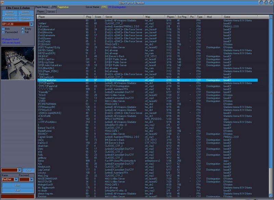This screenshot has height=200, width=274.
Task: Open the Options button
Action: click(x=25, y=18)
